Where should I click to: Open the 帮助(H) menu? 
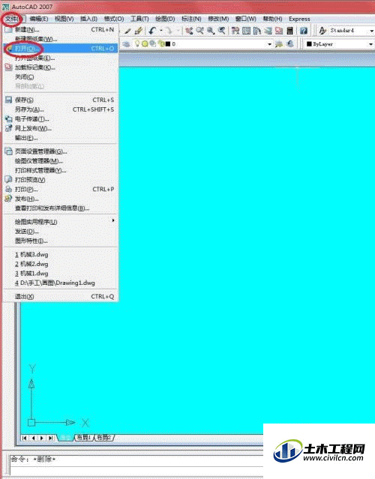[x=272, y=19]
